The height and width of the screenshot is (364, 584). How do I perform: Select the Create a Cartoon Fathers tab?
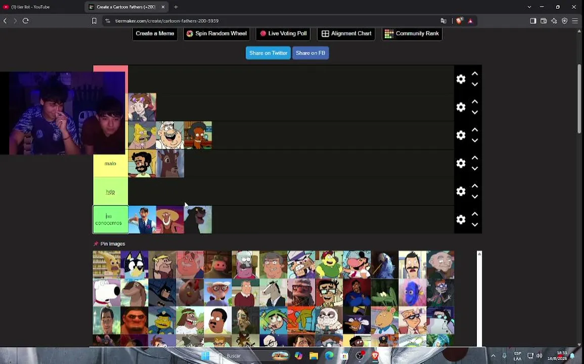125,7
